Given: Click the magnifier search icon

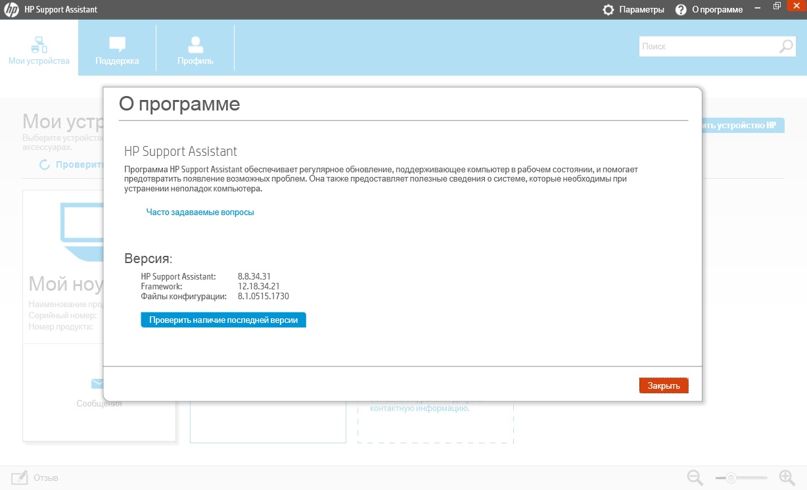Looking at the screenshot, I should [787, 46].
